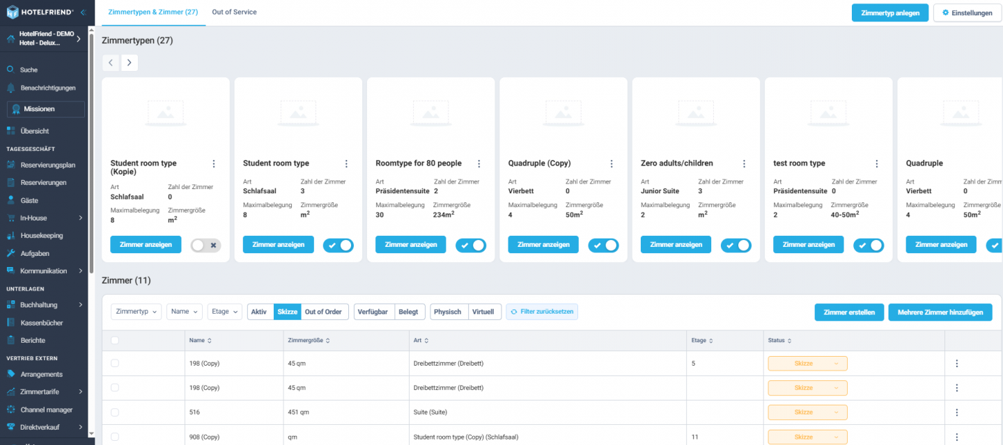Open Channel manager in the sidebar
Viewport: 1003px width, 445px height.
coord(46,410)
